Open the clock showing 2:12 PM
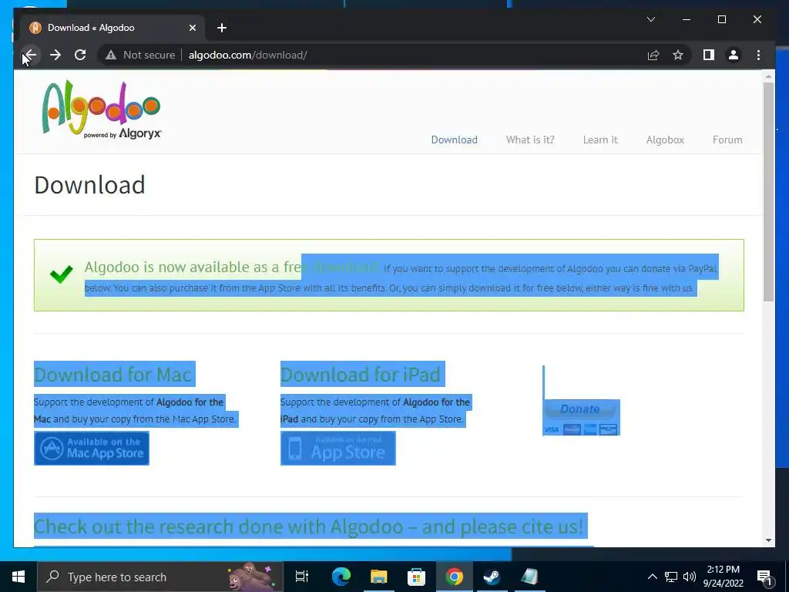The height and width of the screenshot is (592, 789). 723,577
